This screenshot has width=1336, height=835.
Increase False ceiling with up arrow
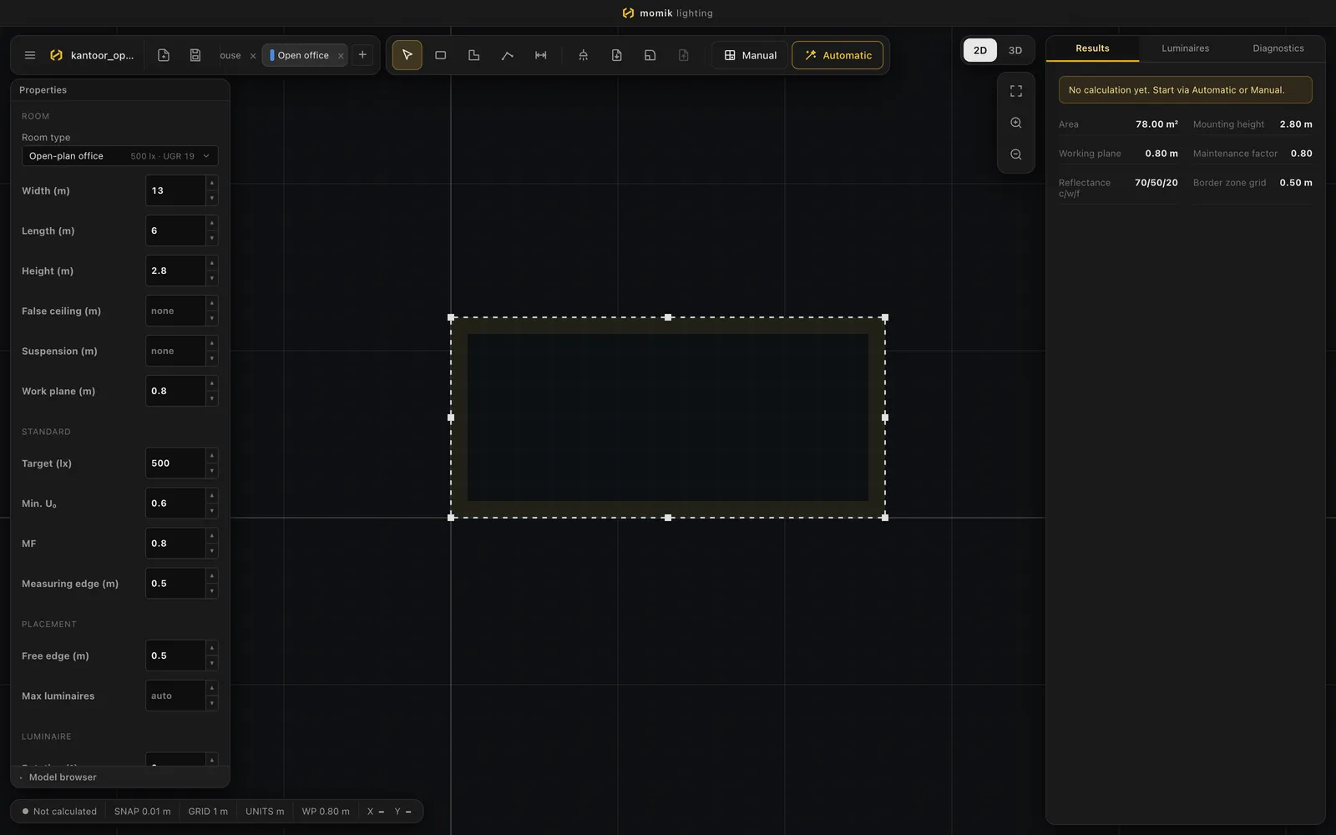click(212, 303)
